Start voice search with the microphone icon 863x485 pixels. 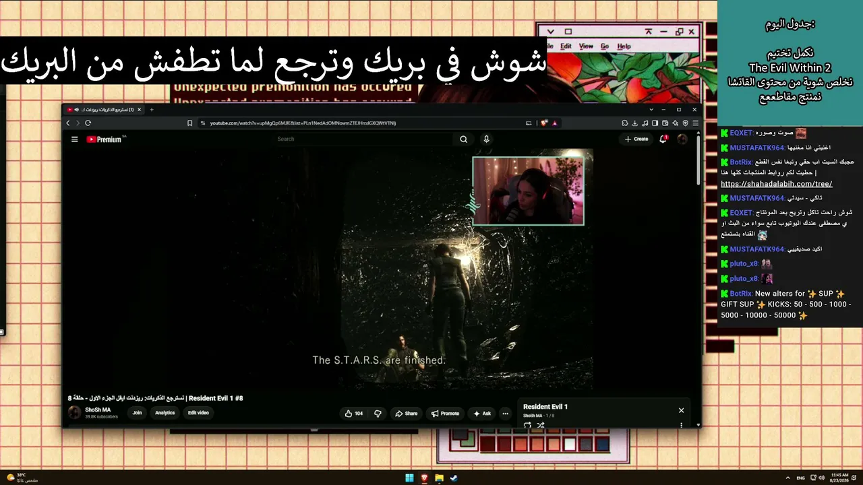(486, 139)
